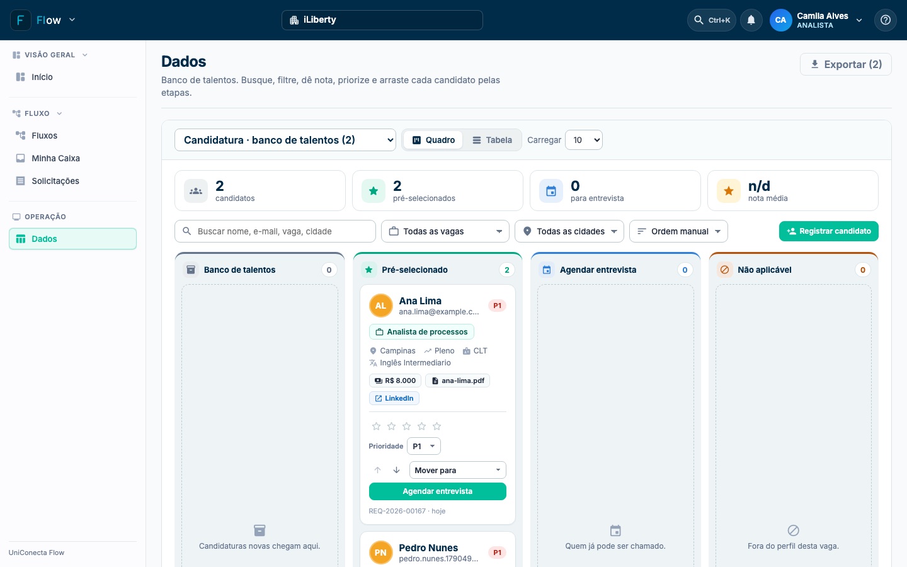The height and width of the screenshot is (567, 907).
Task: Open the Ctrl+K search button
Action: (x=712, y=20)
